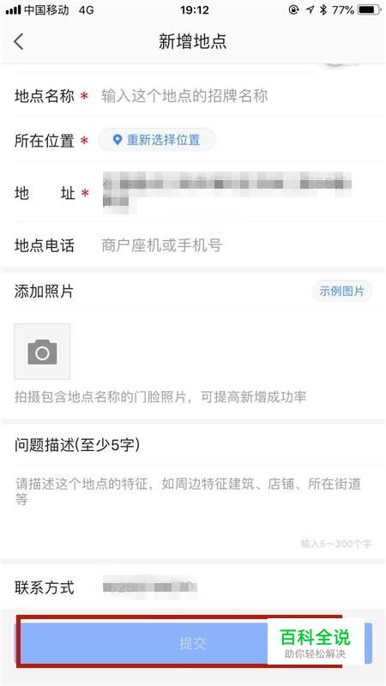386x686 pixels.
Task: Click the 重新选择位置 button
Action: pyautogui.click(x=157, y=140)
